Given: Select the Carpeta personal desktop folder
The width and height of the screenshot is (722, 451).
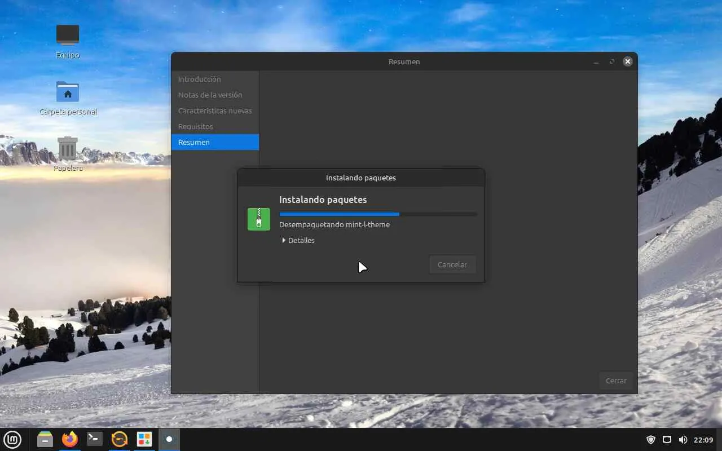Looking at the screenshot, I should click(68, 98).
